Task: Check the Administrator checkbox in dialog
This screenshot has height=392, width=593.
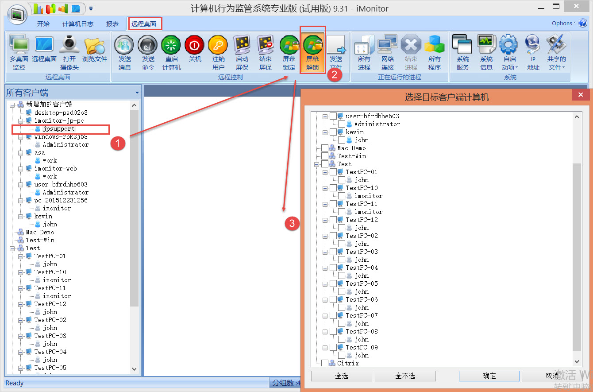Action: [342, 124]
